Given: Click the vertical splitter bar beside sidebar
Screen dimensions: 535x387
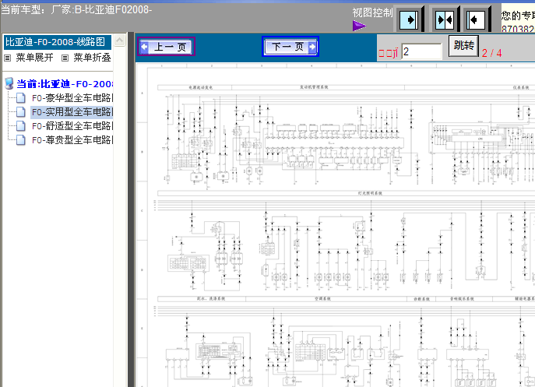Looking at the screenshot, I should pyautogui.click(x=131, y=209).
